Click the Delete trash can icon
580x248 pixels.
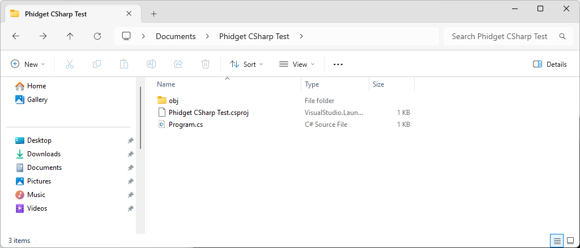click(206, 65)
